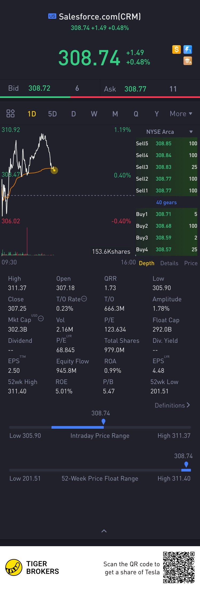Select the Depth tab
Screen dimensions: 200x589
(147, 263)
